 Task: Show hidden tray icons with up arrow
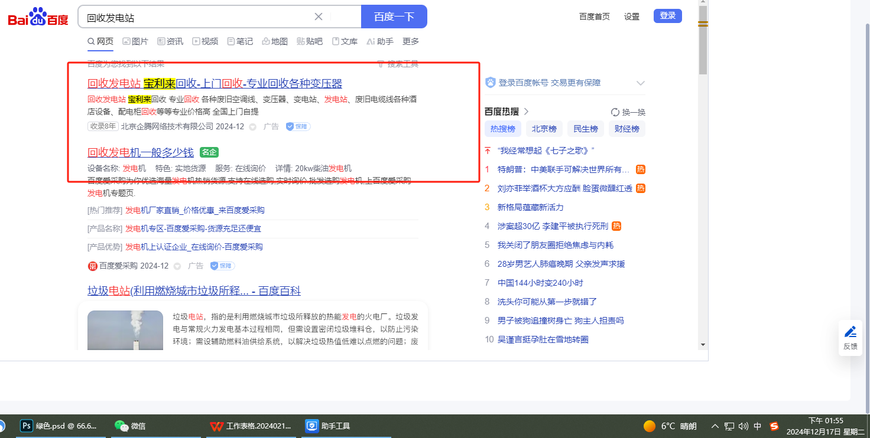tap(715, 426)
